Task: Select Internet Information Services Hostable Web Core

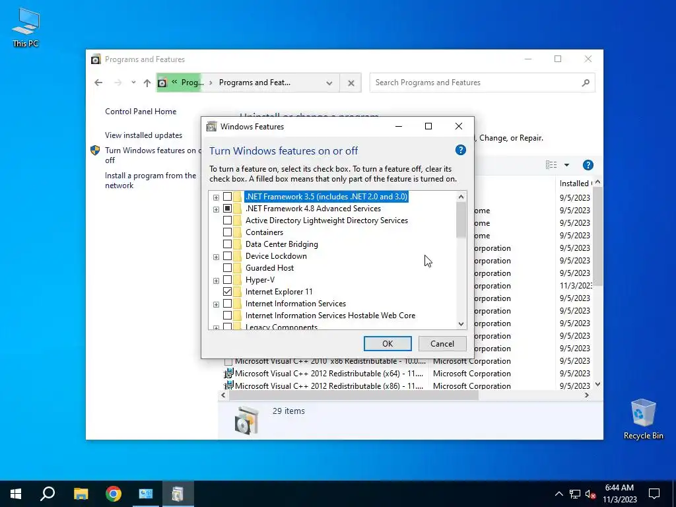Action: [330, 316]
